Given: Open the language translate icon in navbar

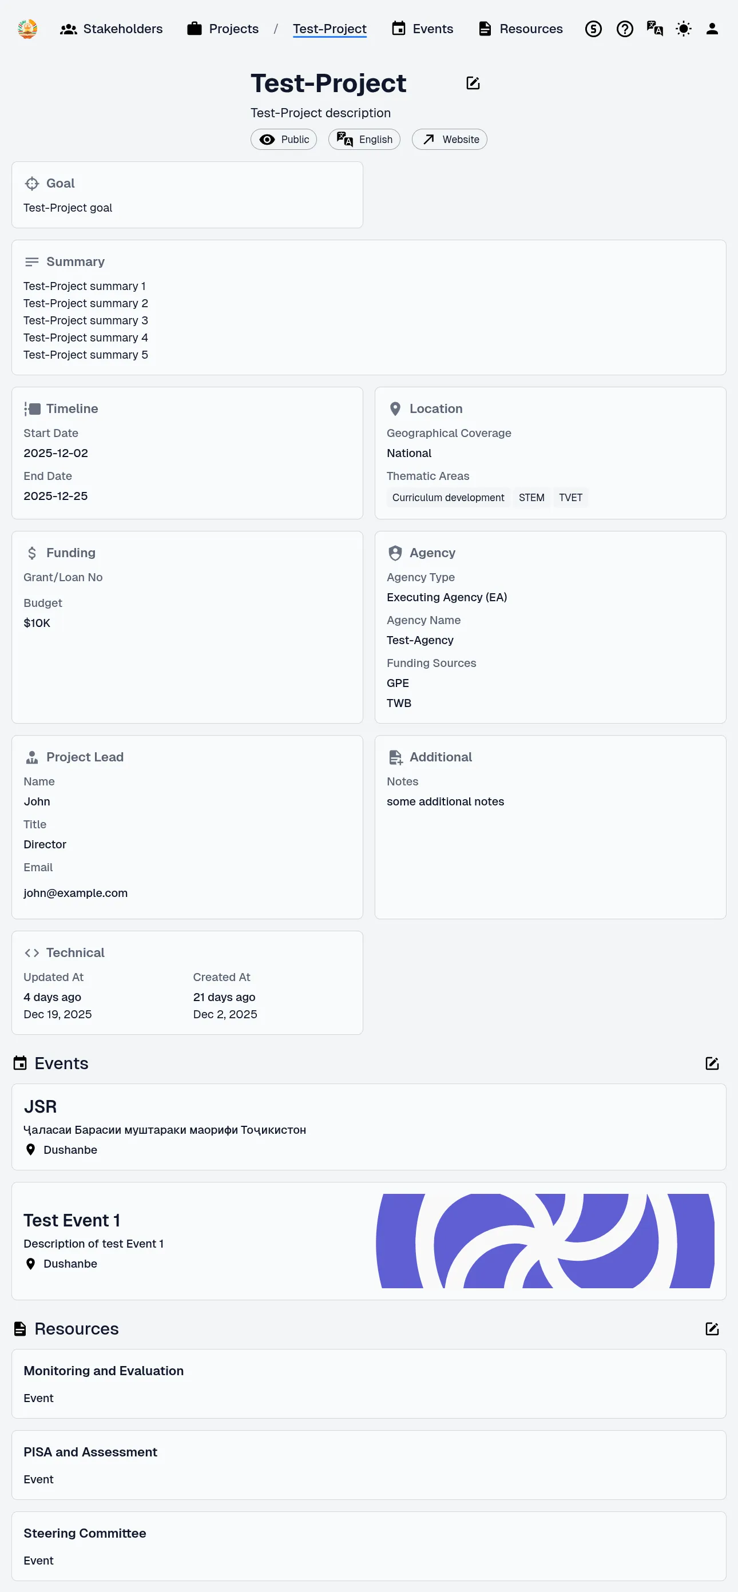Looking at the screenshot, I should coord(654,29).
